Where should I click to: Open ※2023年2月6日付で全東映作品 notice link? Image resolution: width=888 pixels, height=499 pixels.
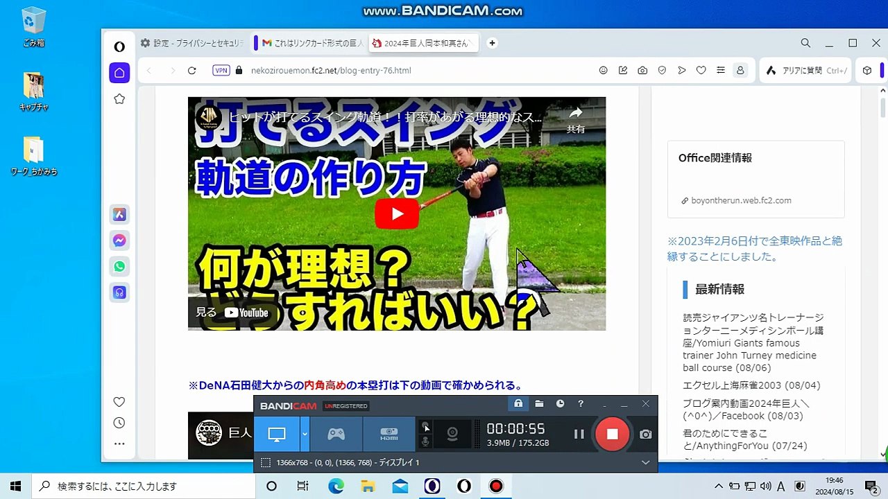tap(755, 249)
